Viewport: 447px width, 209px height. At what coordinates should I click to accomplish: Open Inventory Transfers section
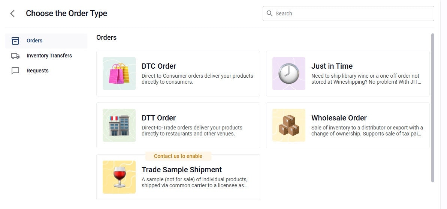click(49, 56)
